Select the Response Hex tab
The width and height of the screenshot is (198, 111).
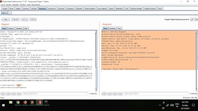point(119,28)
